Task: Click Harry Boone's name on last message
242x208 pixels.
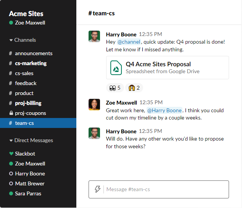Action: point(121,131)
